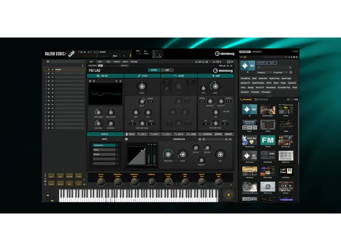Open the results settings gear icon
Screen dimensions: 341x251
(288, 100)
